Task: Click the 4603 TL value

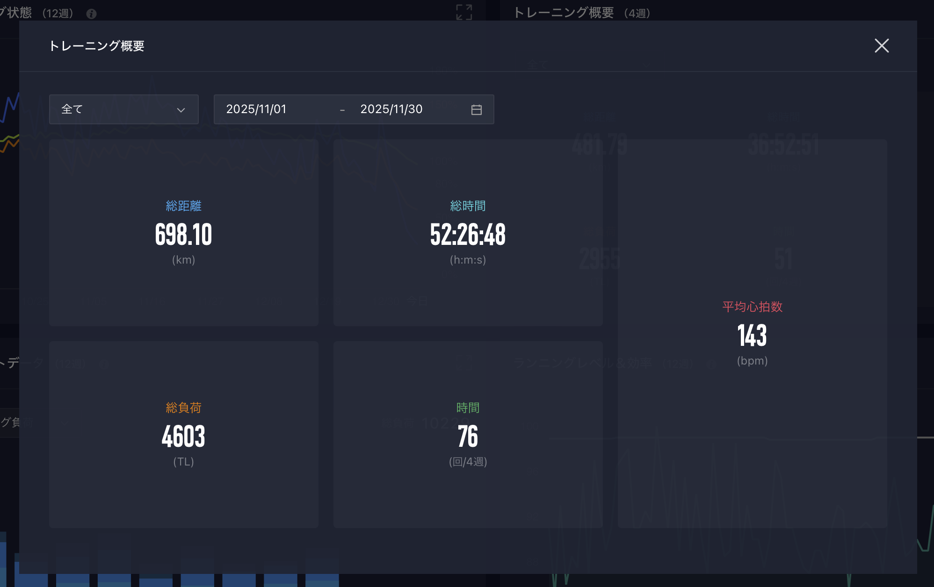Action: tap(183, 437)
